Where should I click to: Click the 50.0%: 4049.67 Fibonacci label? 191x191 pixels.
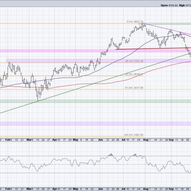click(134, 74)
